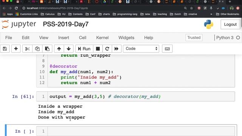Expand the hidden bookmarks chevron

coord(211,14)
